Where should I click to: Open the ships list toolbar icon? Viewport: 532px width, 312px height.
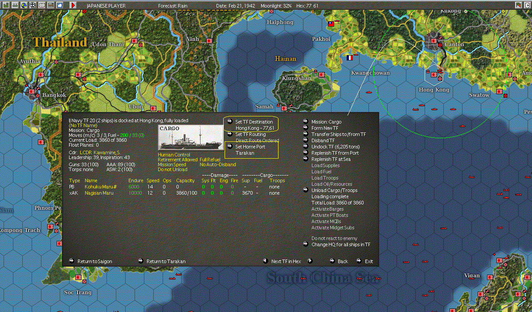click(x=15, y=5)
